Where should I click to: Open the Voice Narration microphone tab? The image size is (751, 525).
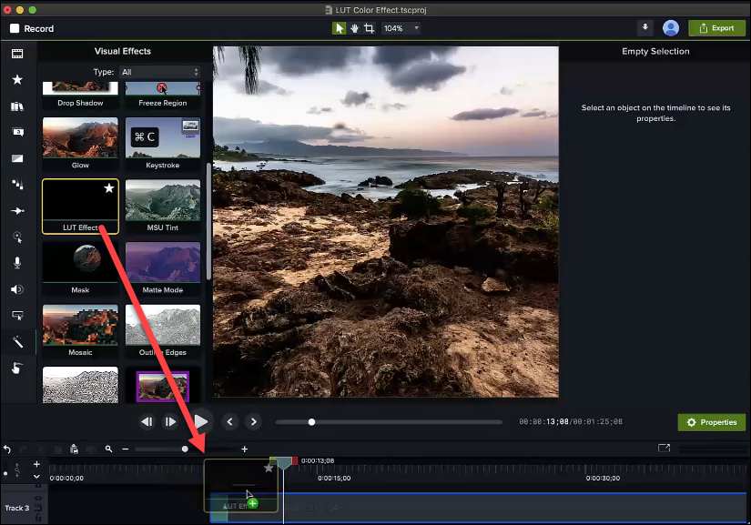16,263
